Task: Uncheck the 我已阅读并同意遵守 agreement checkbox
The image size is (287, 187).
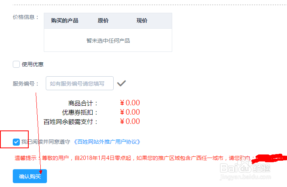Action: click(16, 142)
